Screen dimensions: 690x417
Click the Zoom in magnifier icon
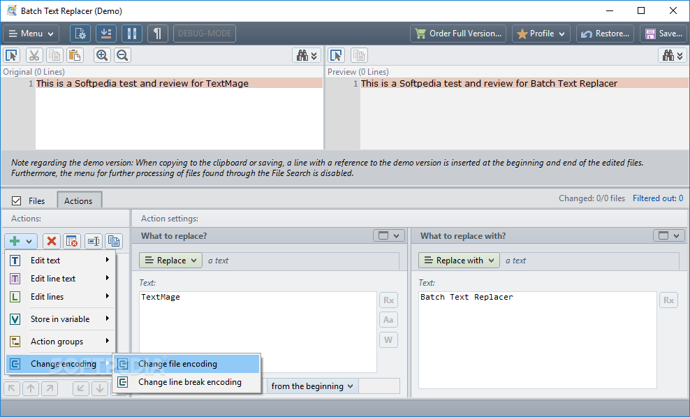(102, 55)
